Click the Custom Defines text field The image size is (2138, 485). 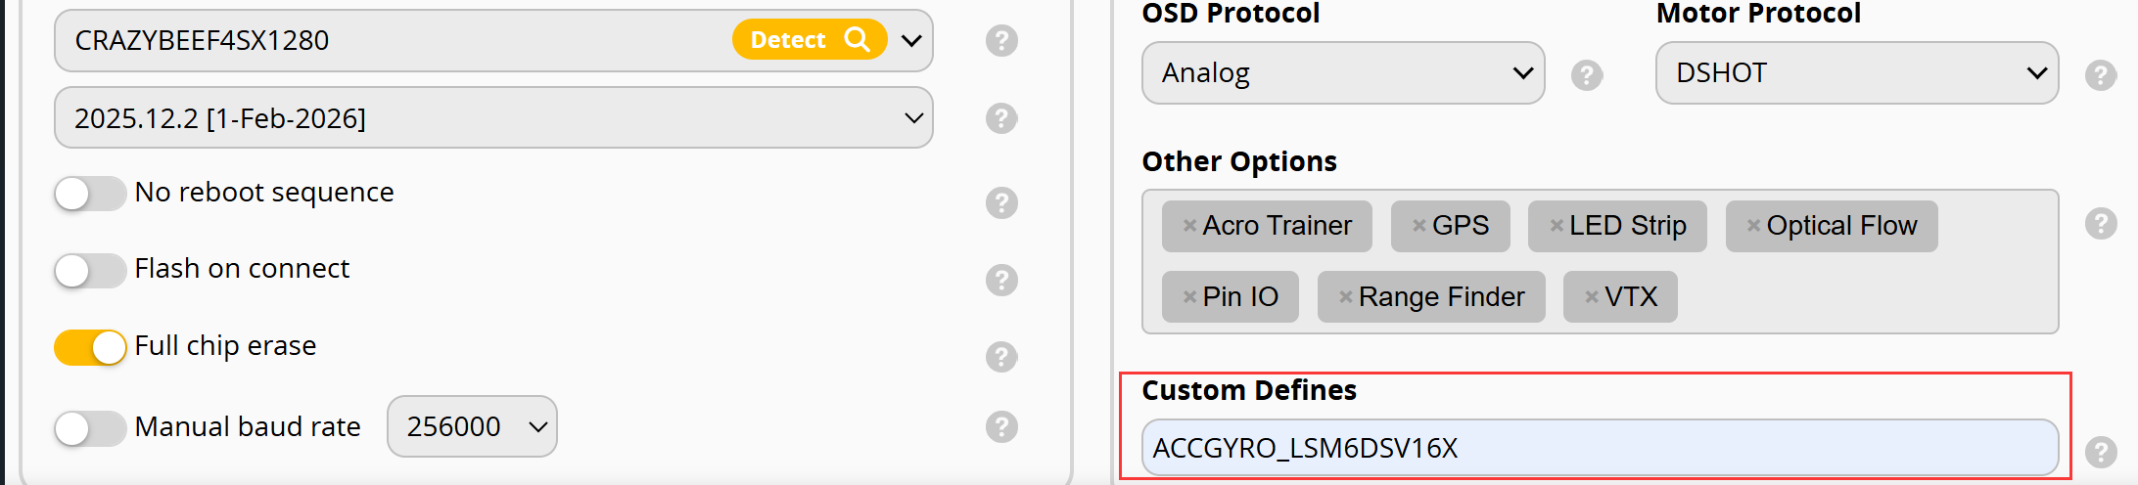(1600, 448)
